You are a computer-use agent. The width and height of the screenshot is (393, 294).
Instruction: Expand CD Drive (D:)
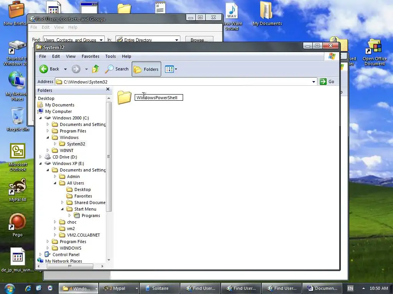coord(41,157)
